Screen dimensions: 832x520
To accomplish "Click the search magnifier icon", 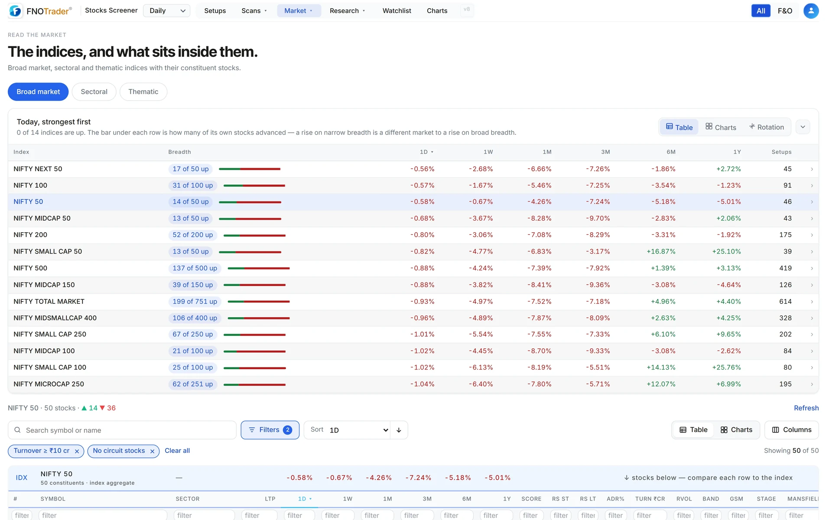I will tap(17, 430).
